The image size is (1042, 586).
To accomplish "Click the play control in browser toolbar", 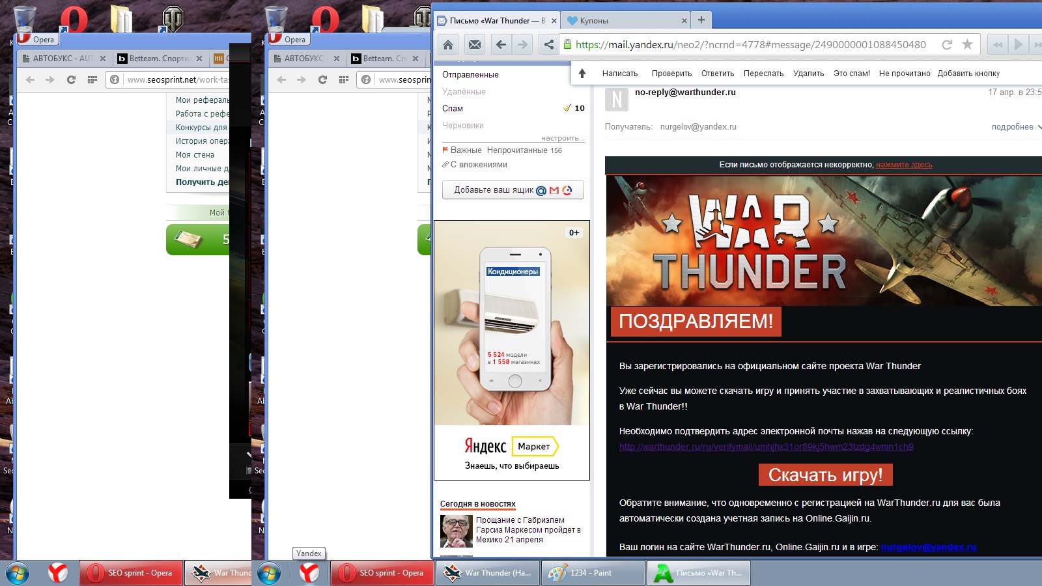I will pyautogui.click(x=1017, y=45).
